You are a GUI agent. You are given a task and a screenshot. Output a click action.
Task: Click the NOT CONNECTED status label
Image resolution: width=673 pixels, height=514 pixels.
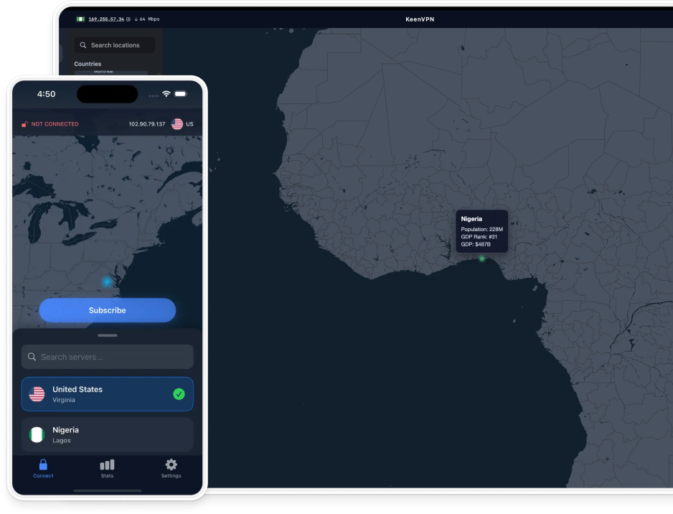(55, 124)
